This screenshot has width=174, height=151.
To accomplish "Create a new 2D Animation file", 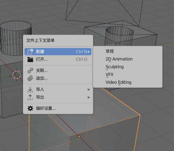I will point(128,59).
